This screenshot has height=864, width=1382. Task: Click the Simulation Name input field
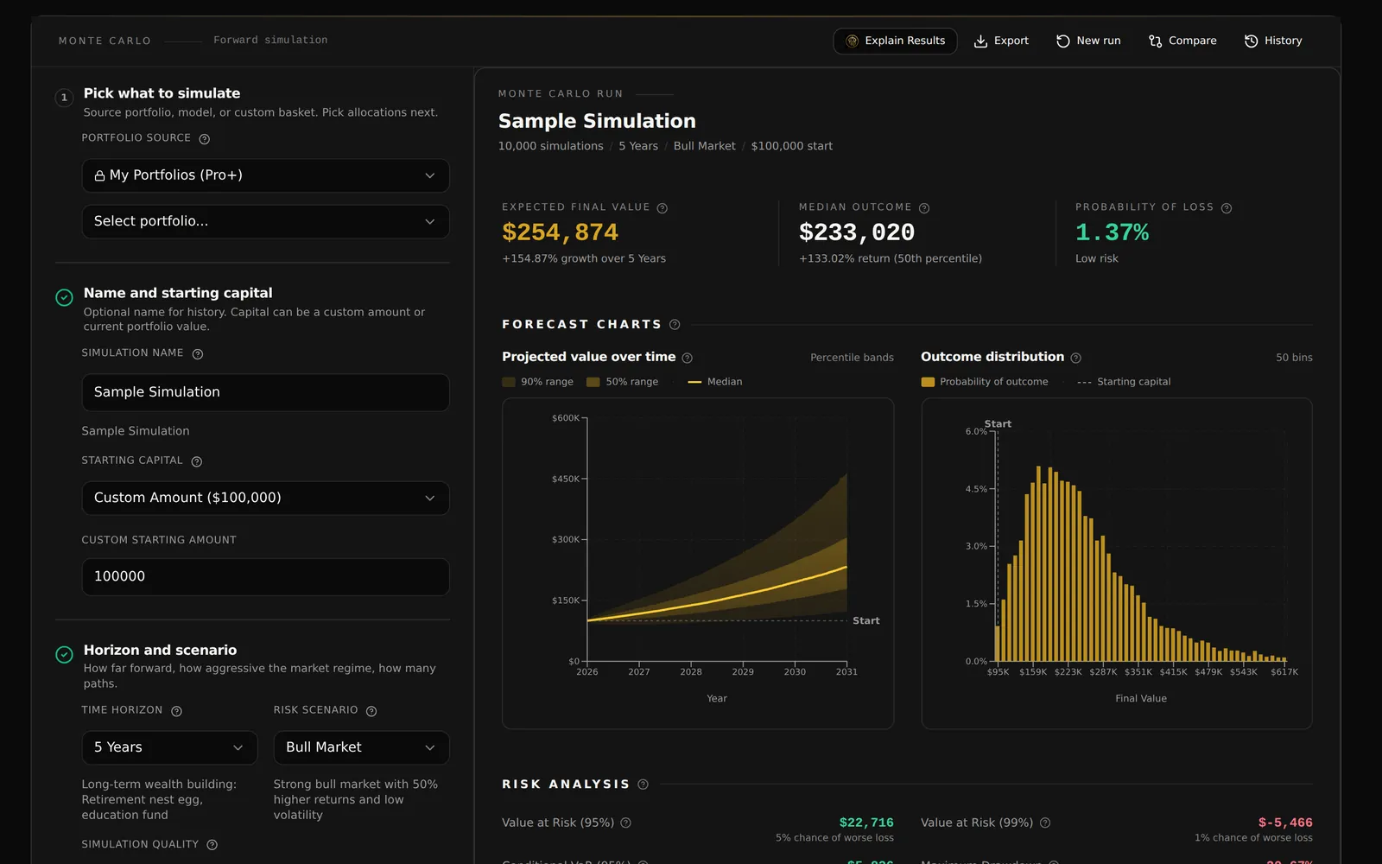pos(265,392)
